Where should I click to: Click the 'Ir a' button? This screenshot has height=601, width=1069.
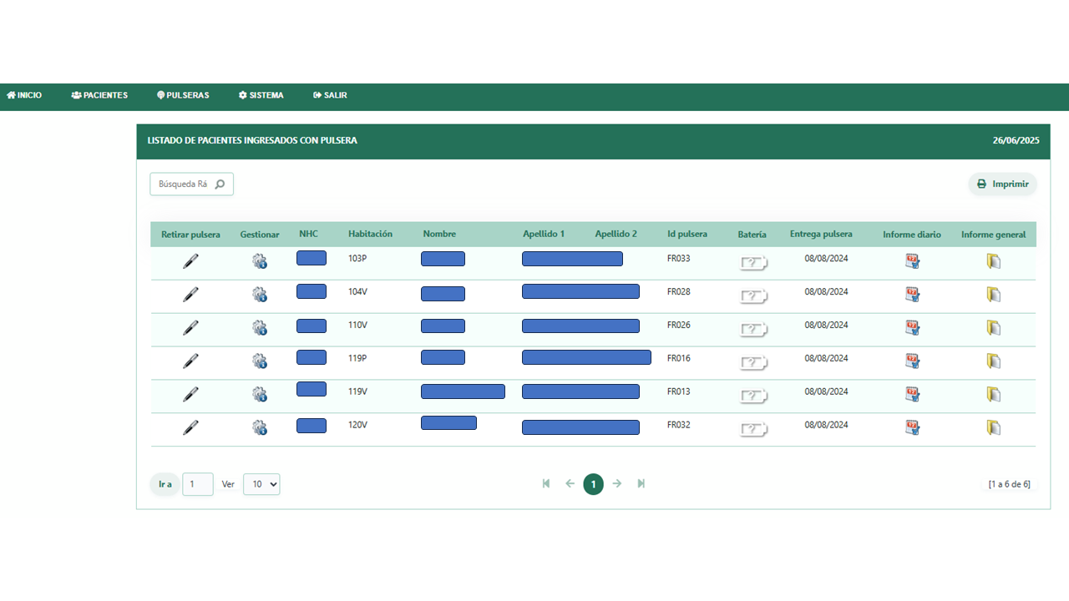point(165,484)
